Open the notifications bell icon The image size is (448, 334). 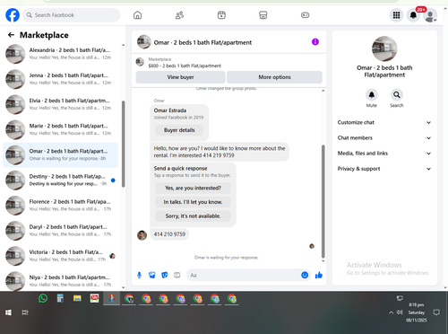coord(413,15)
